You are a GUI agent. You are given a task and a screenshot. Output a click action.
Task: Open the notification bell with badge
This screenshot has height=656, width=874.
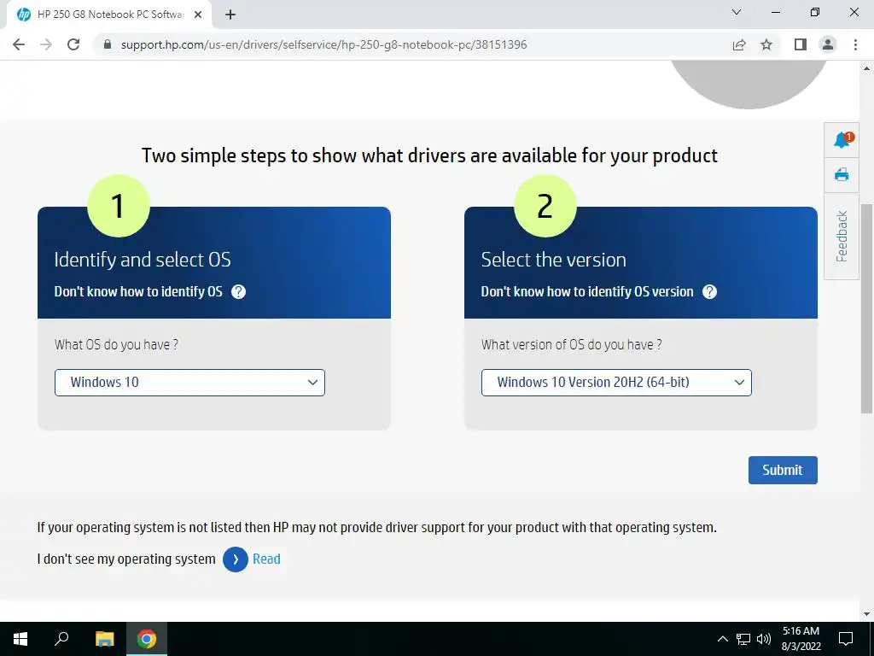pos(842,139)
